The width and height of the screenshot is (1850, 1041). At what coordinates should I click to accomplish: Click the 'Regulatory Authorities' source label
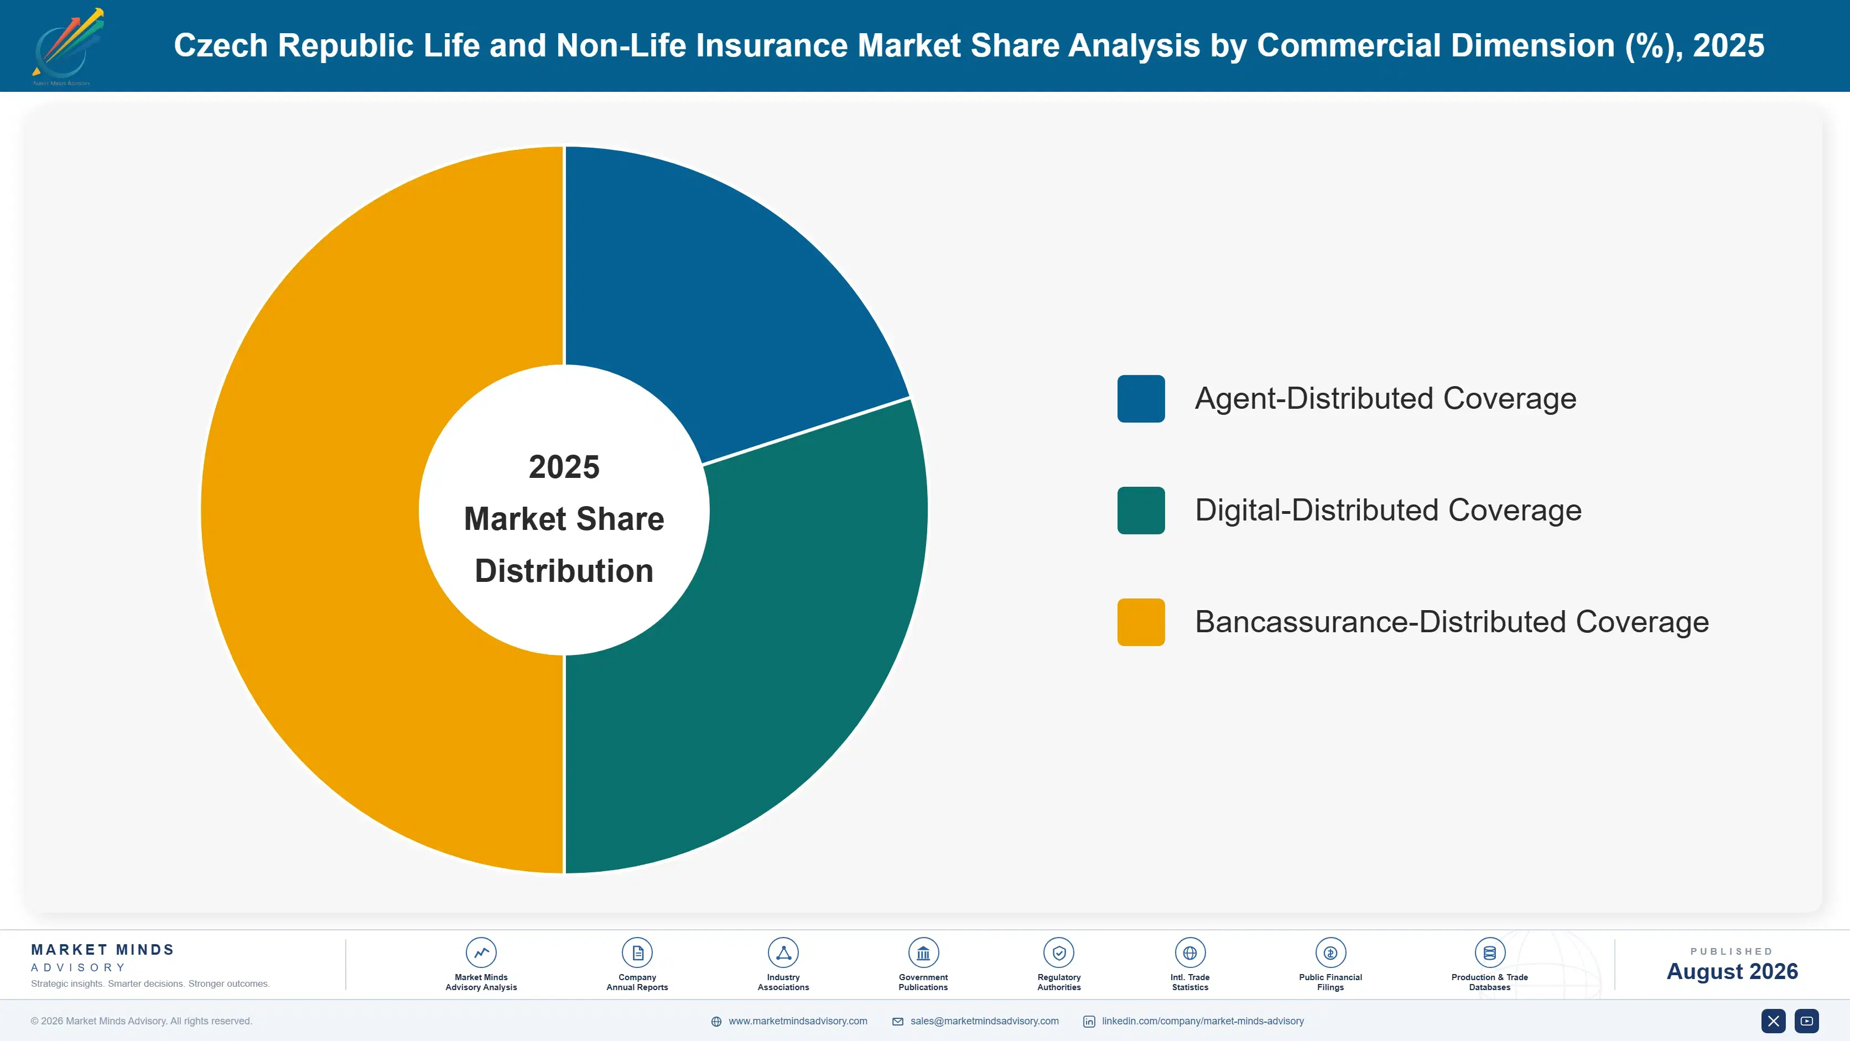coord(1058,982)
